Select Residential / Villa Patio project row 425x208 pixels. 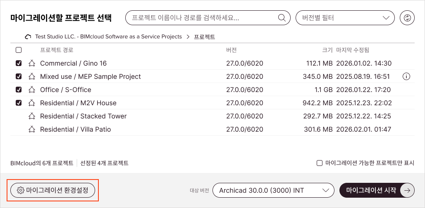(212, 129)
